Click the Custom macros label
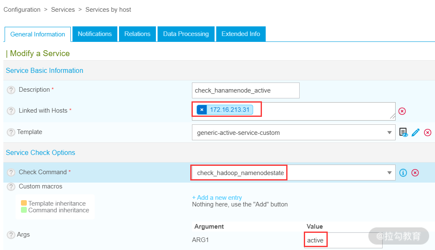The height and width of the screenshot is (250, 435). pyautogui.click(x=41, y=186)
